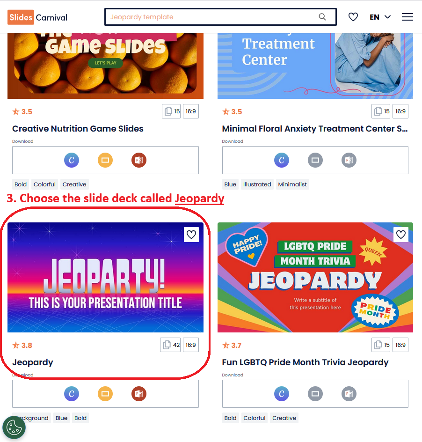
Task: Open the hamburger menu
Action: [407, 17]
